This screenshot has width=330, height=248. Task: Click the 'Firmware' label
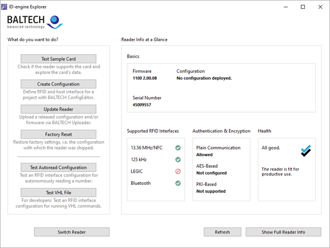(x=142, y=71)
